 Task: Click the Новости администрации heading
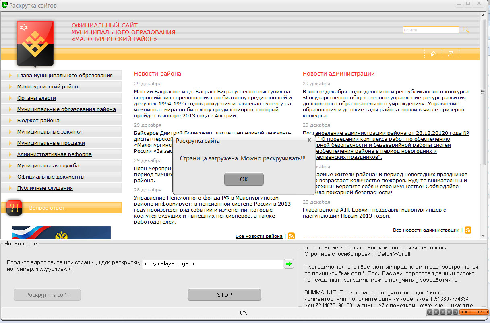click(339, 74)
